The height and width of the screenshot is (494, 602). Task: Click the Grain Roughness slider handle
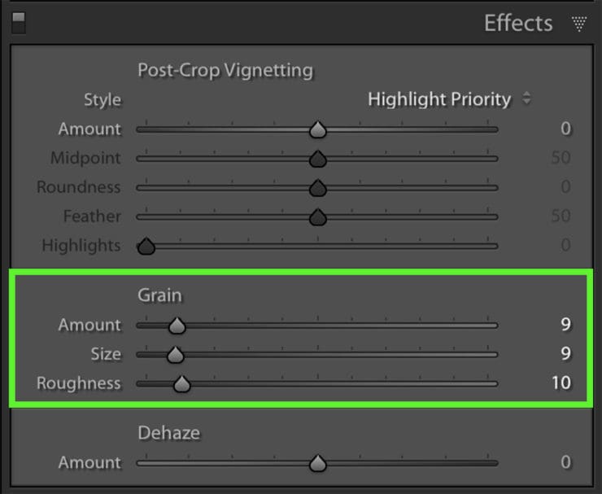pos(182,384)
